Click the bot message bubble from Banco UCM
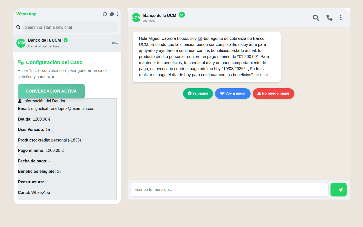 207,57
